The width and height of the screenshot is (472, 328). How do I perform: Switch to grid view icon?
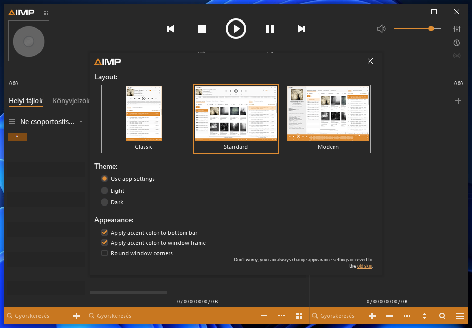(x=299, y=315)
